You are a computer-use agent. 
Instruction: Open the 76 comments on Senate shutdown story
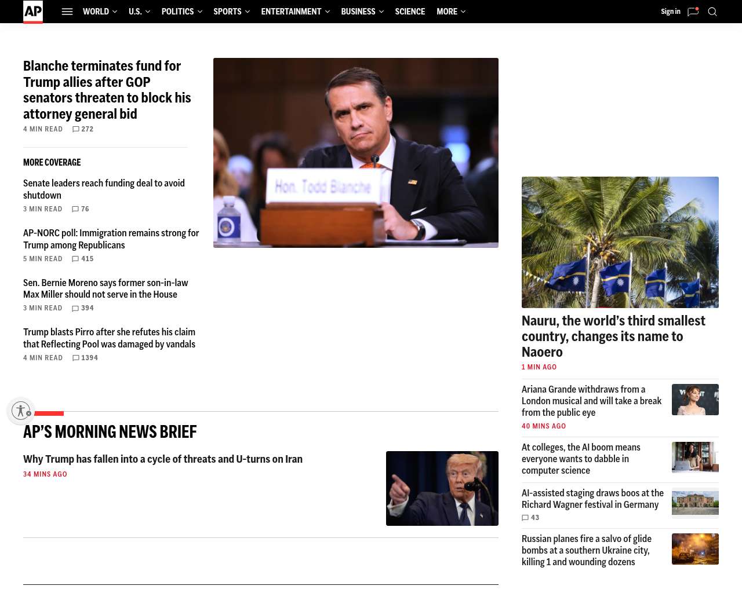pos(81,209)
